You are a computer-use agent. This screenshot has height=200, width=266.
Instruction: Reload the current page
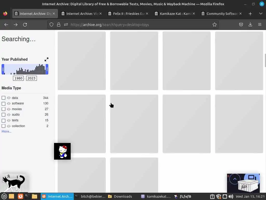[x=25, y=25]
